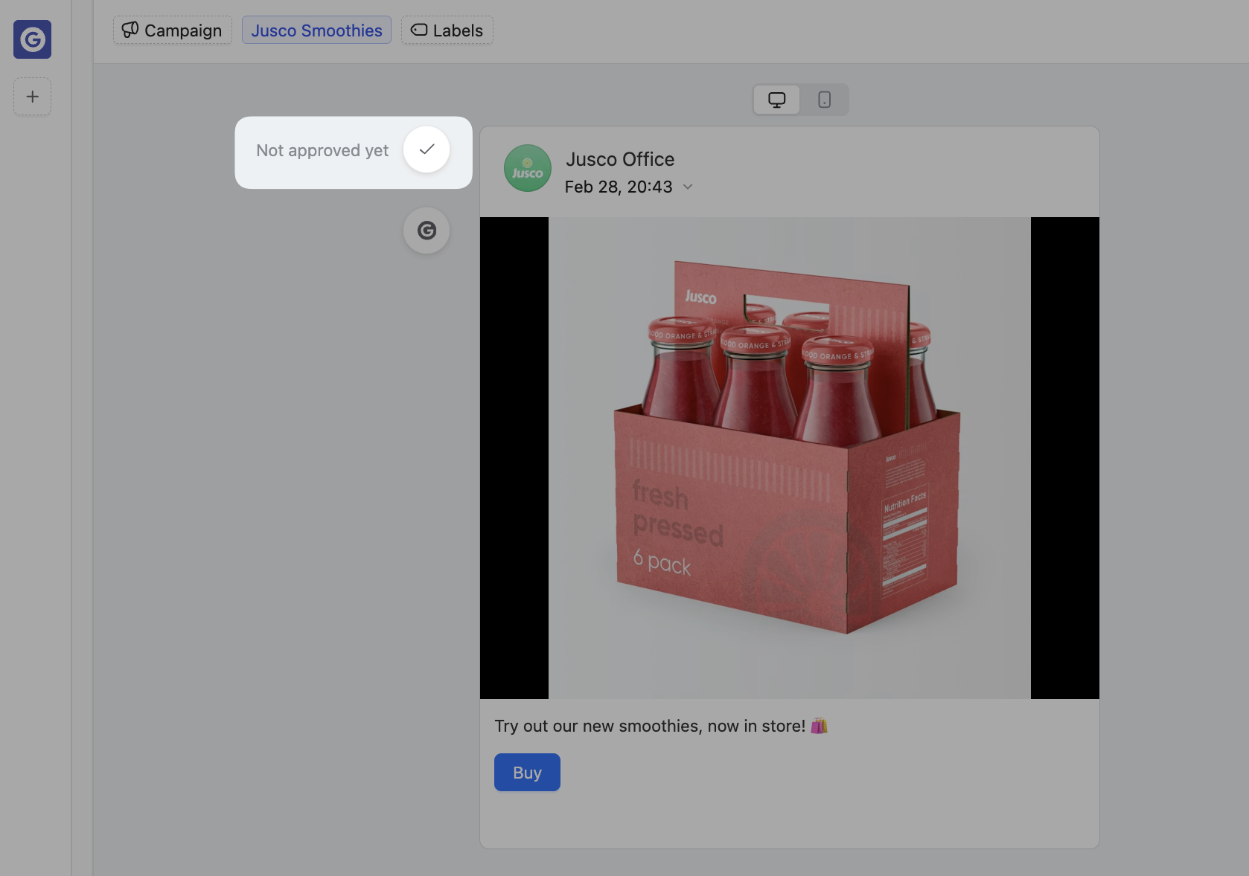Switch to mobile preview
This screenshot has height=876, width=1249.
tap(824, 100)
